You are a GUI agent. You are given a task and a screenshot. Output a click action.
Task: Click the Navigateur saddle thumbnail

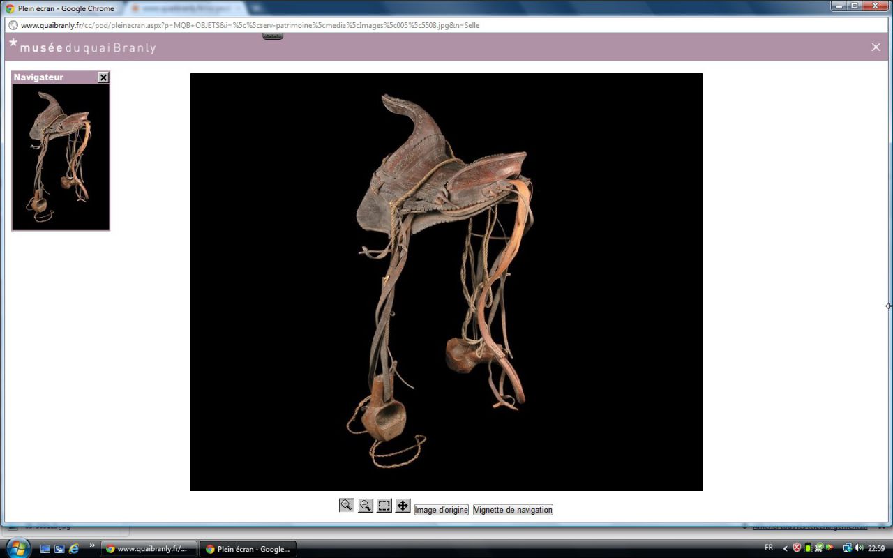point(61,157)
